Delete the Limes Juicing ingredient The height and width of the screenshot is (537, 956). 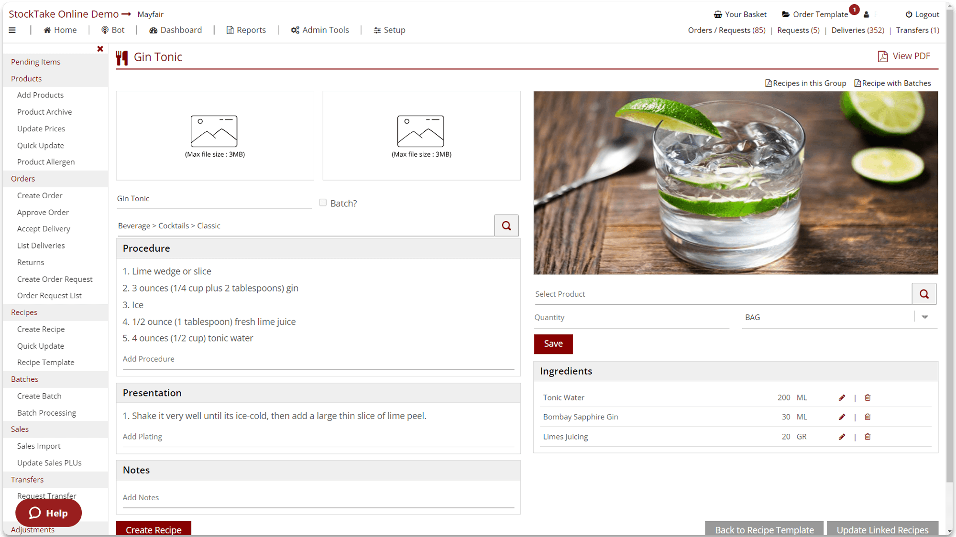(867, 436)
